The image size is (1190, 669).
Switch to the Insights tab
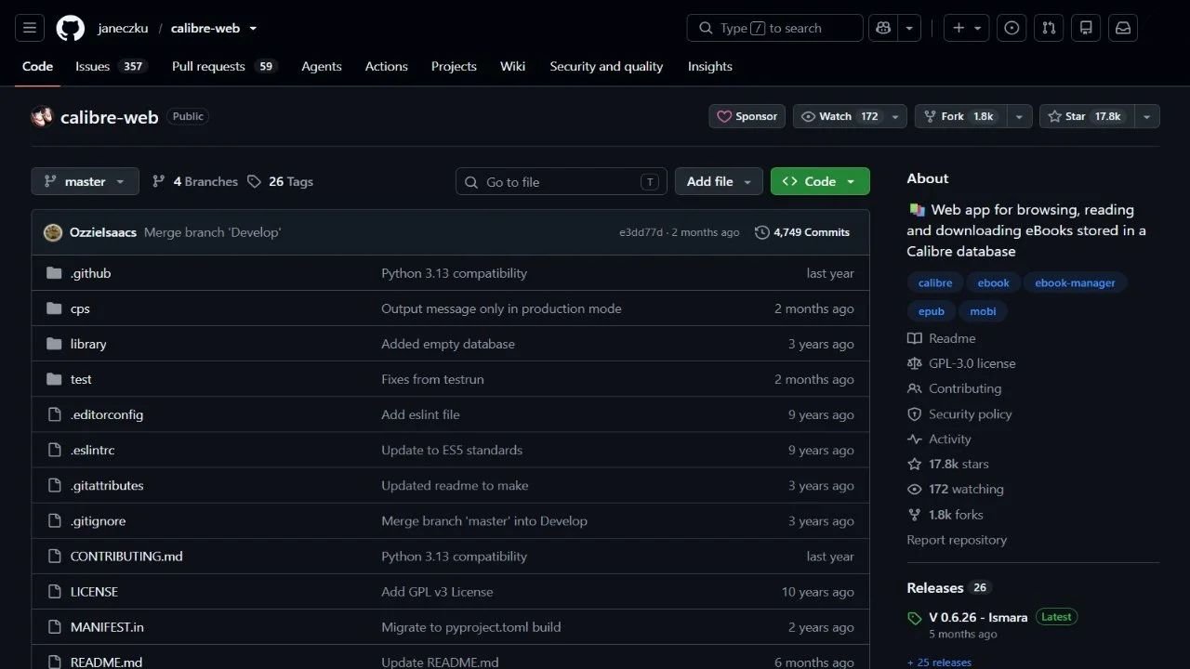(x=710, y=67)
